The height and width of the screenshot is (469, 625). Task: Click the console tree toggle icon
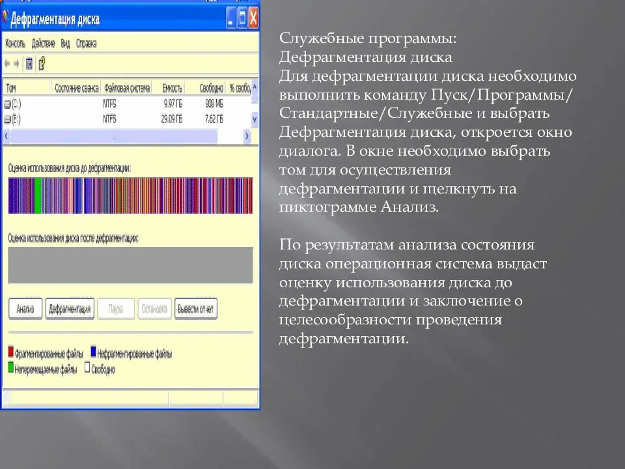tap(29, 63)
